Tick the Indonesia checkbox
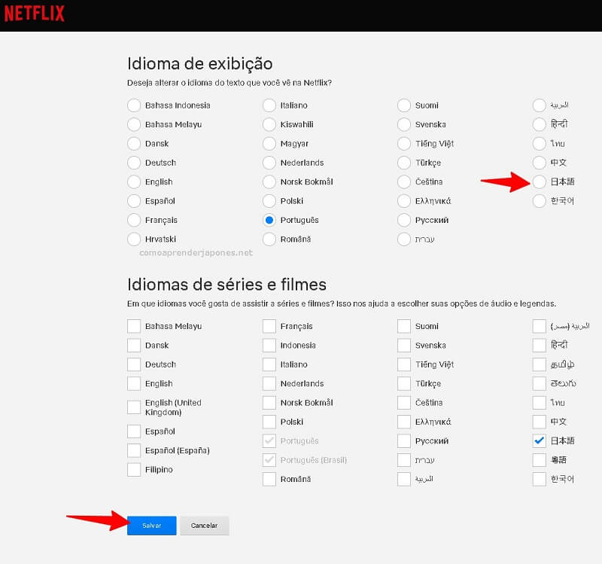602x564 pixels. coord(269,346)
